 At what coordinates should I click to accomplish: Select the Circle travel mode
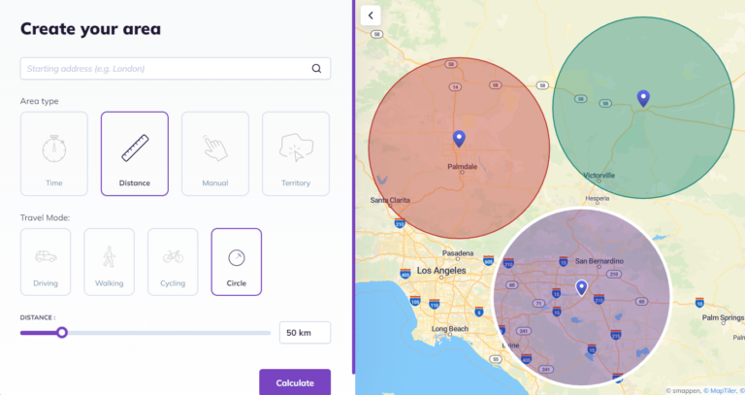pyautogui.click(x=236, y=261)
